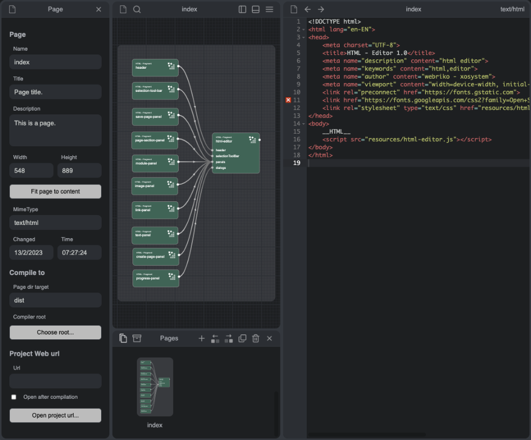Click the archive box icon in Pages panel
Viewport: 531px width, 440px height.
click(137, 338)
